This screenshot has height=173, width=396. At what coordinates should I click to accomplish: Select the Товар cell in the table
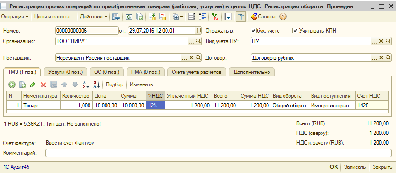click(41, 106)
